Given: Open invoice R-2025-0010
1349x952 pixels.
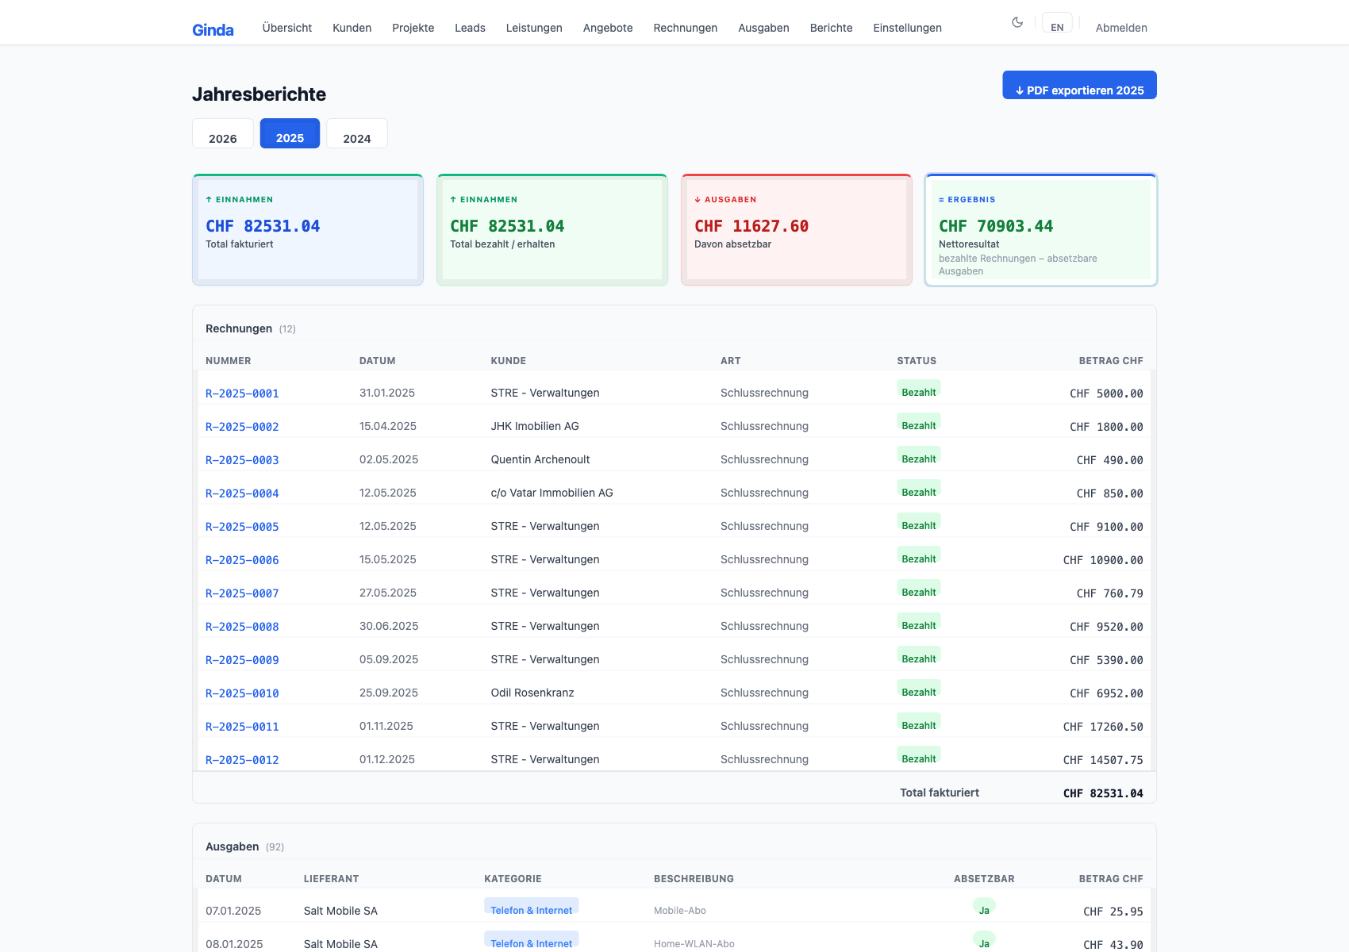Looking at the screenshot, I should pos(242,693).
